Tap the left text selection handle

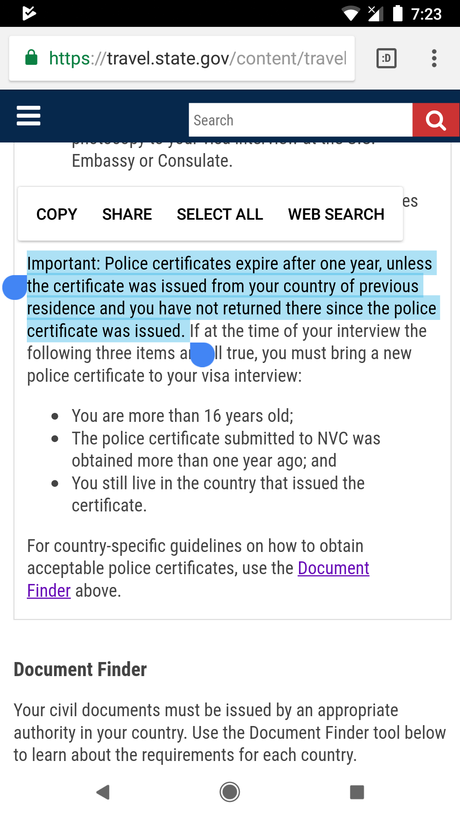pos(15,288)
